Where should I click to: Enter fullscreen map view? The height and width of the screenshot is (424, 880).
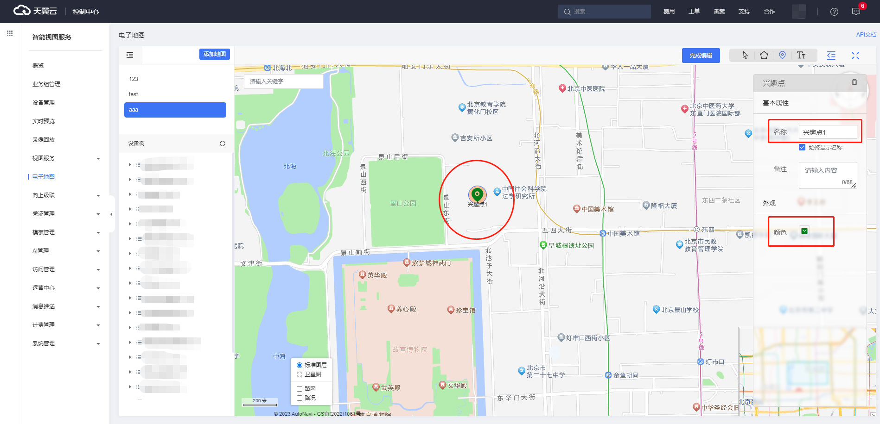(855, 56)
